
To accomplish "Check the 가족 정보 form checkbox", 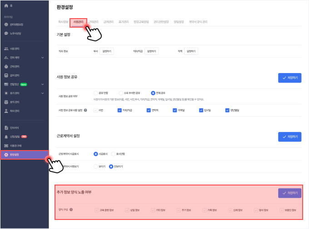I will [204, 210].
